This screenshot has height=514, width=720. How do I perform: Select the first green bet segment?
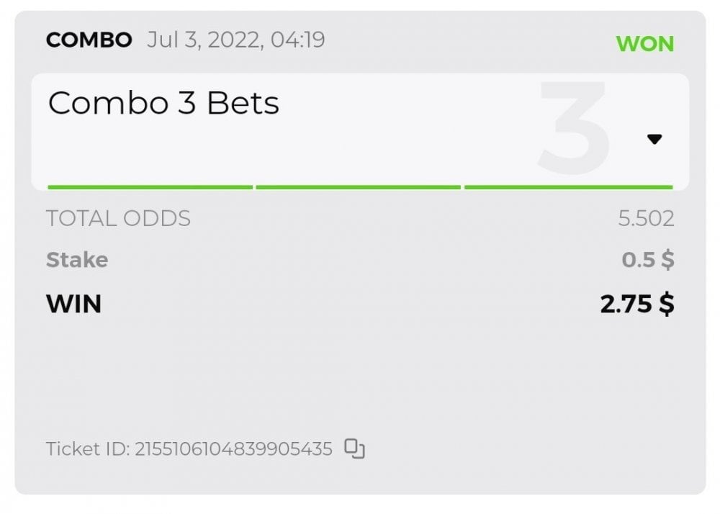[x=150, y=187]
